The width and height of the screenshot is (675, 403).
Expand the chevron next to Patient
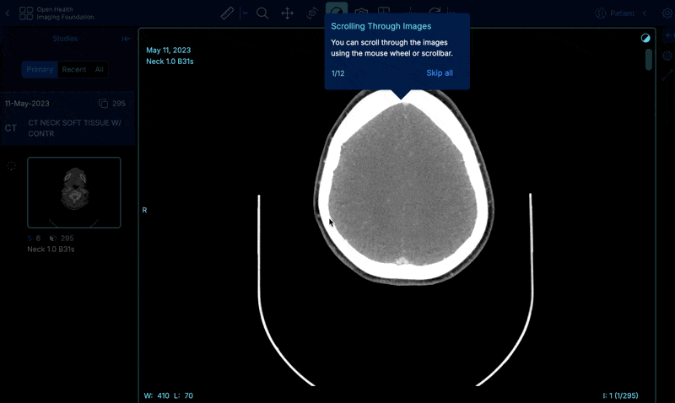pos(645,13)
